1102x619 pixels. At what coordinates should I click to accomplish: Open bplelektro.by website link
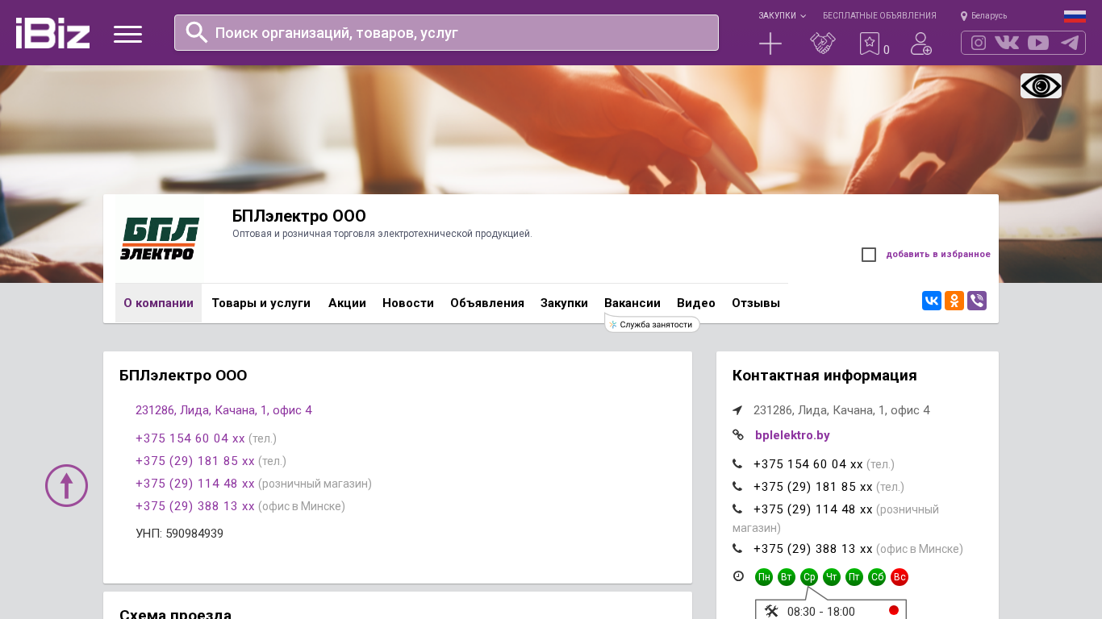pos(792,435)
